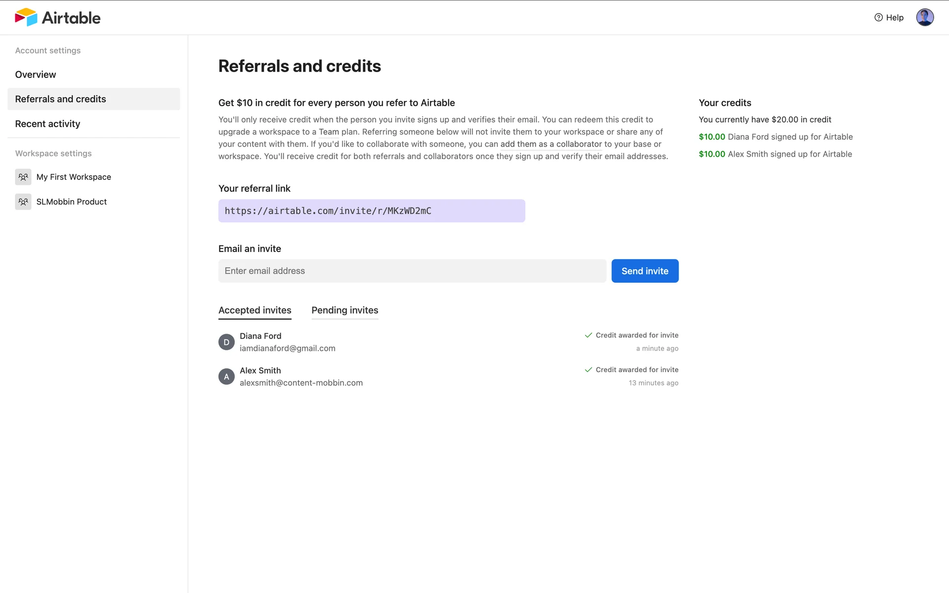Select the Accepted invites tab
Image resolution: width=949 pixels, height=593 pixels.
click(255, 310)
